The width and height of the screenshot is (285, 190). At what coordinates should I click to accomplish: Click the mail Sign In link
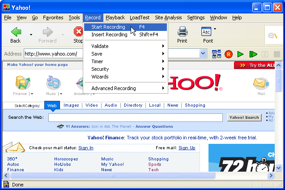point(86,148)
